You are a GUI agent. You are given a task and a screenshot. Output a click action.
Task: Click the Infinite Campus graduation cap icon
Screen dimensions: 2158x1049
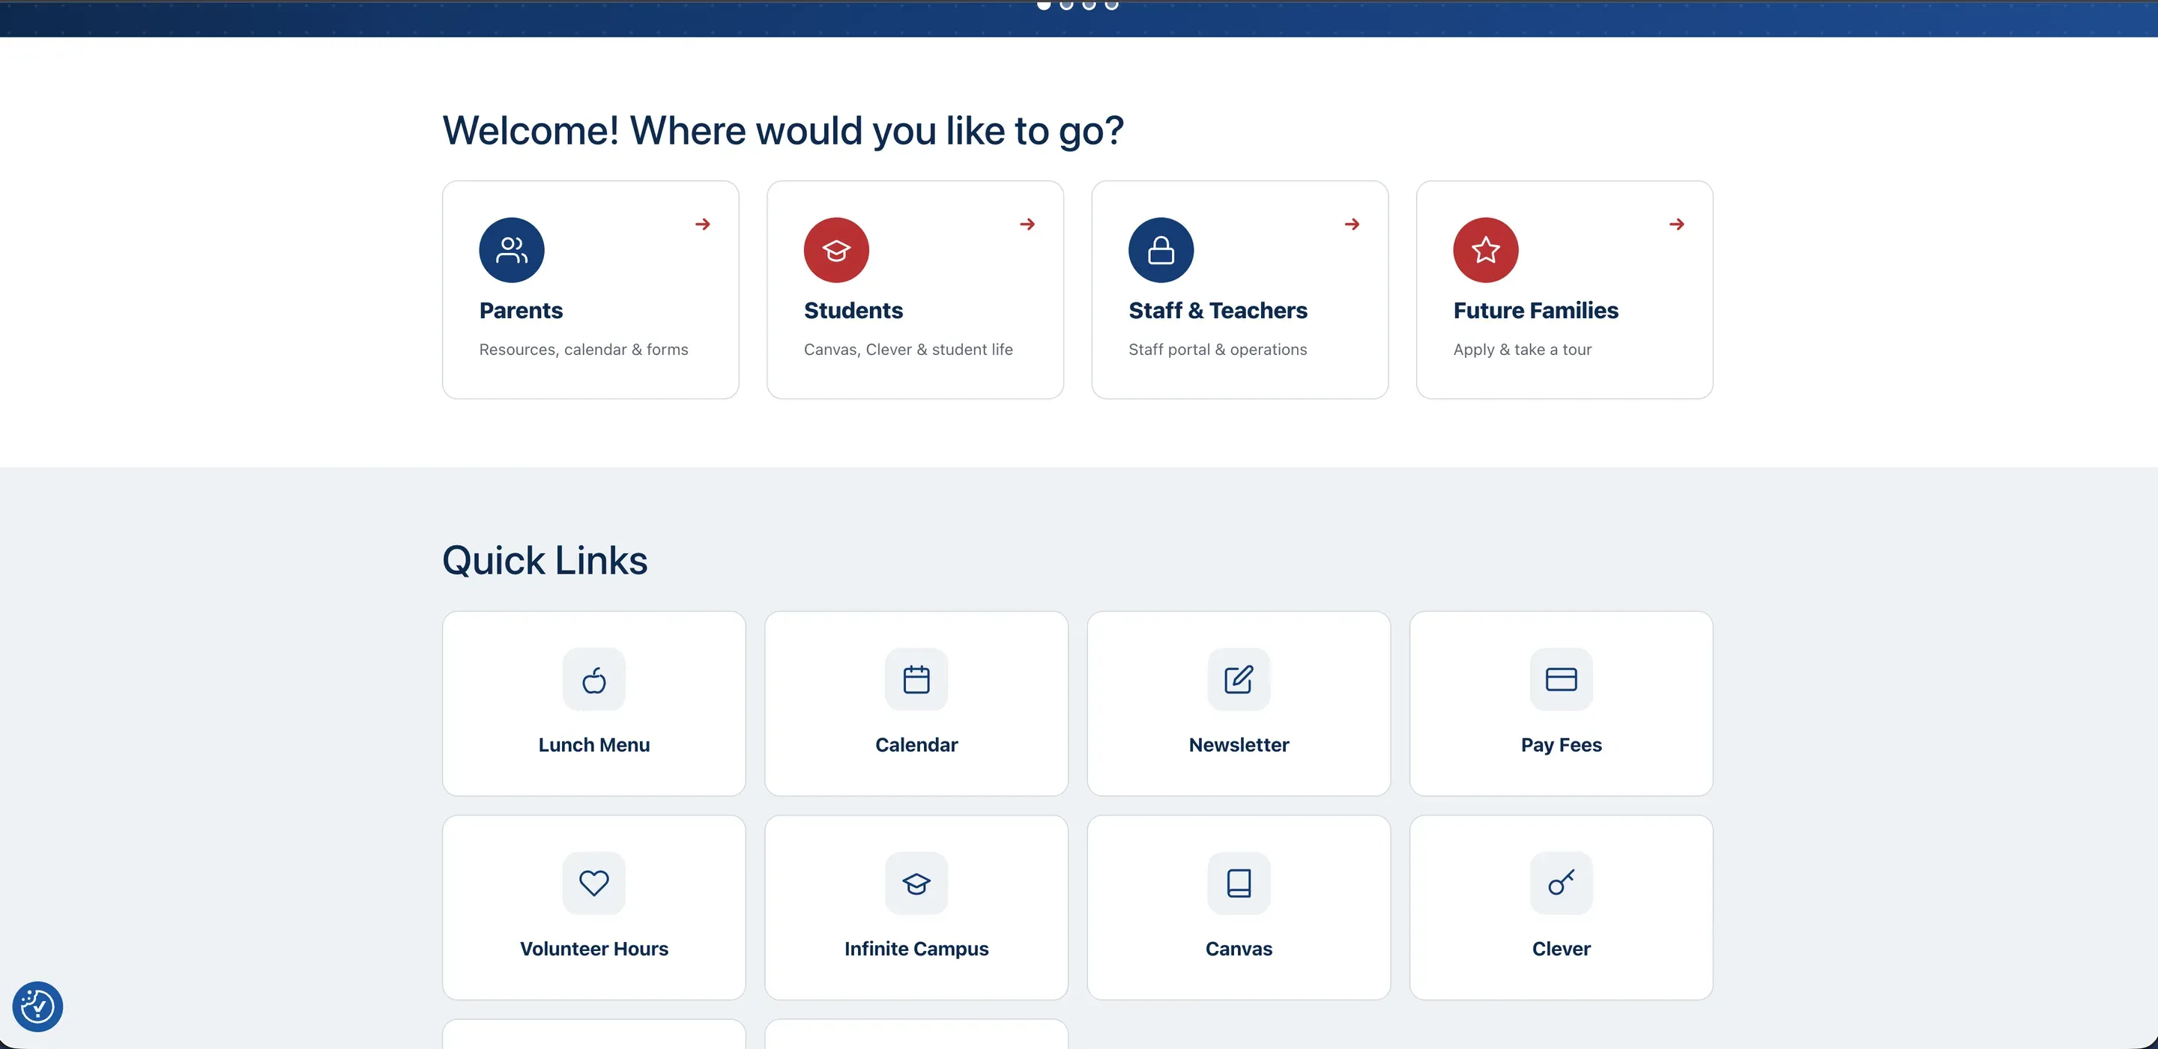click(x=916, y=884)
